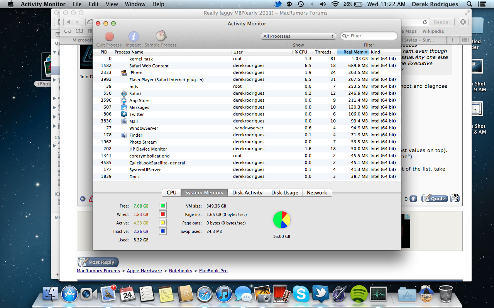Viewport: 494px width, 308px height.
Task: Open Messages speech bubble in the Dock
Action: point(243,295)
